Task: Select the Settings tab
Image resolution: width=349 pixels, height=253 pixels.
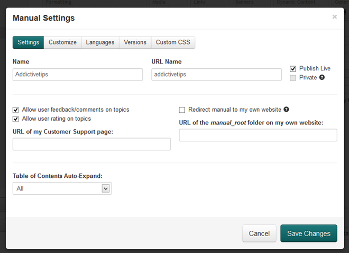Action: pos(28,42)
